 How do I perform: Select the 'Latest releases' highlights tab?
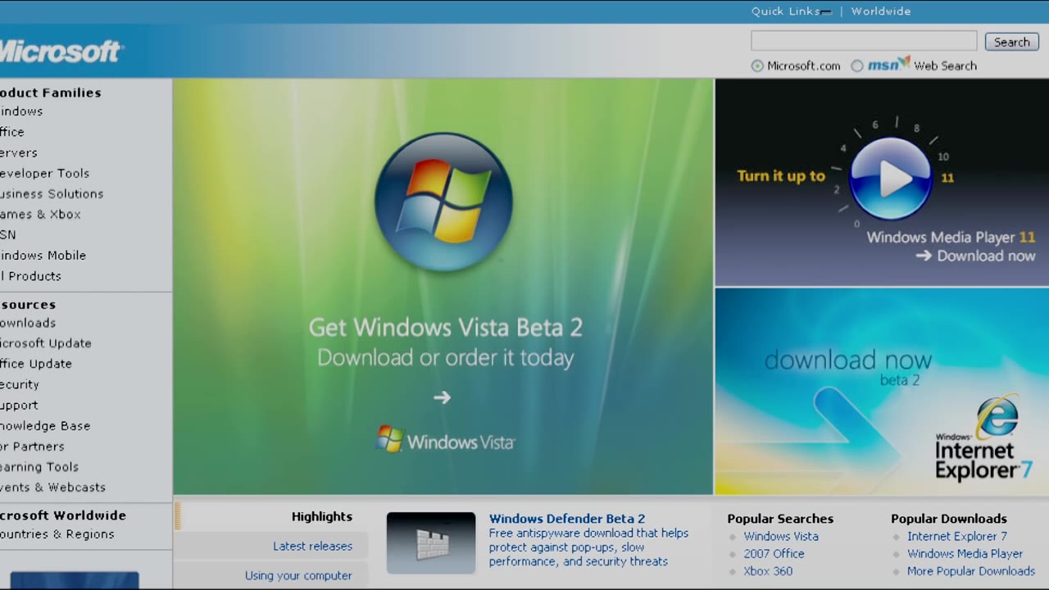tap(313, 547)
